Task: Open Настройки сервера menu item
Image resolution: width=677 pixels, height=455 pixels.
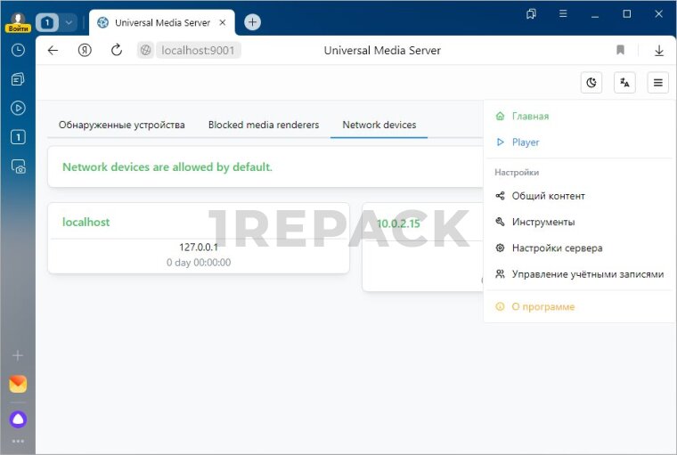Action: [557, 248]
